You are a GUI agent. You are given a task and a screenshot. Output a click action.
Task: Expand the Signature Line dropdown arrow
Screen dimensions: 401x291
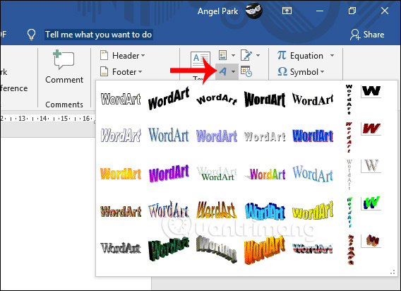[x=258, y=55]
